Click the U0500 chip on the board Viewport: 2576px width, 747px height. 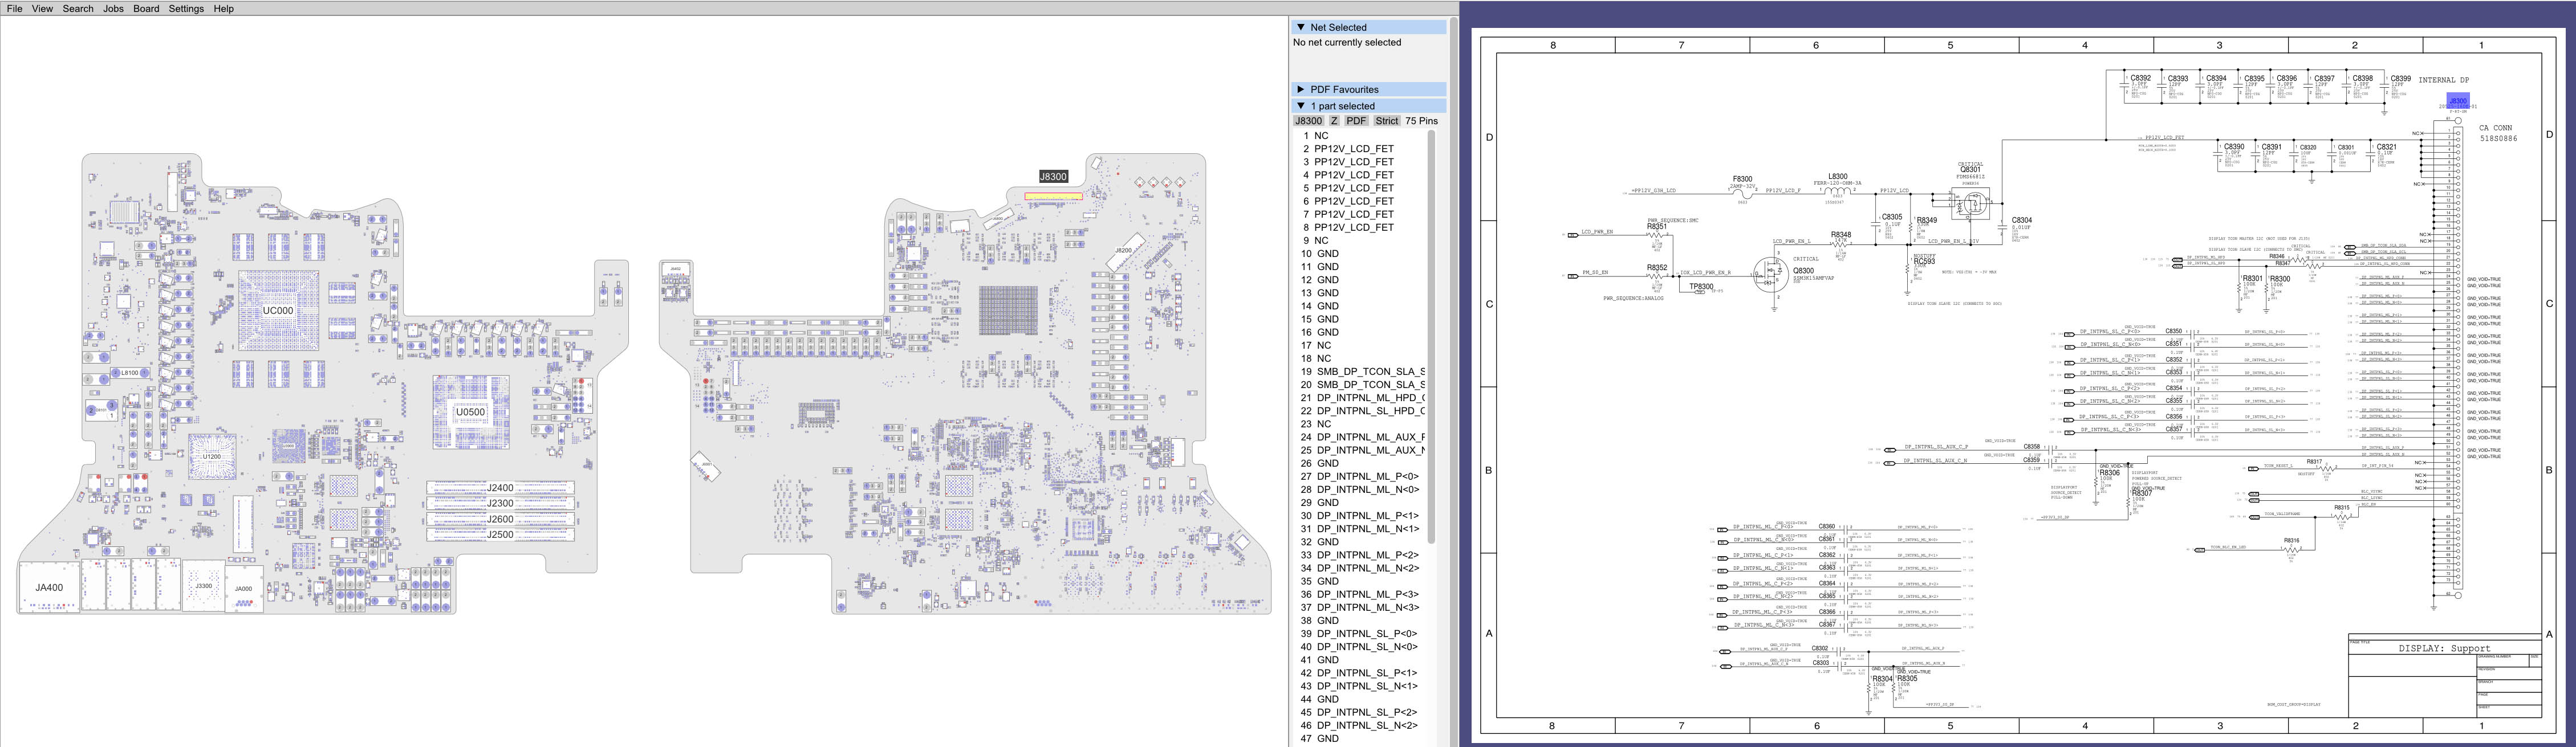tap(470, 412)
